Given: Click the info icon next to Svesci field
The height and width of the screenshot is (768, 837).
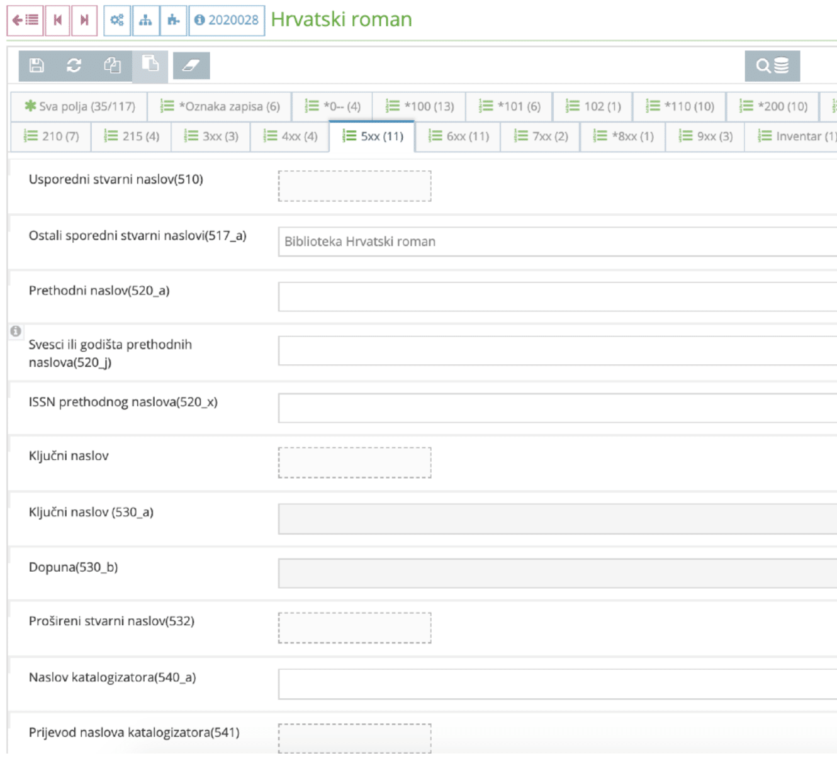Looking at the screenshot, I should click(x=16, y=330).
